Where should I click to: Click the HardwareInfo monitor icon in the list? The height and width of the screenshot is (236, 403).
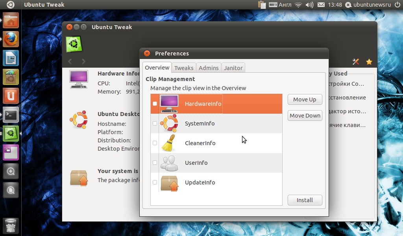[x=169, y=103]
